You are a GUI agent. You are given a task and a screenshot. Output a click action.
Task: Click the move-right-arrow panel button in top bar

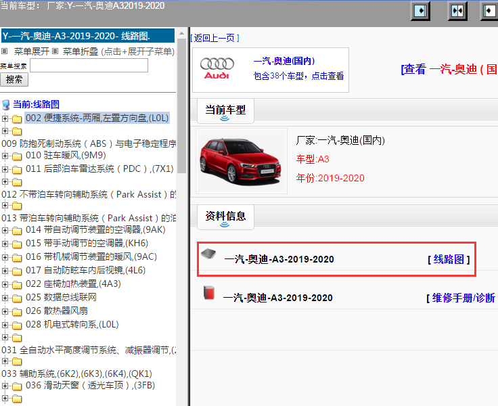[x=420, y=11]
